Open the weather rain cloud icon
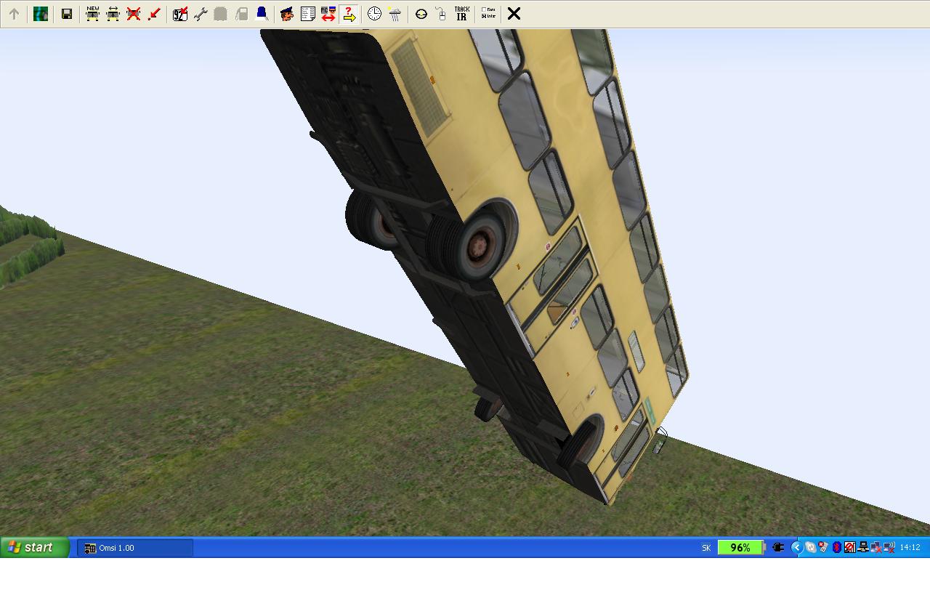Viewport: 930px width, 606px height. [x=395, y=14]
